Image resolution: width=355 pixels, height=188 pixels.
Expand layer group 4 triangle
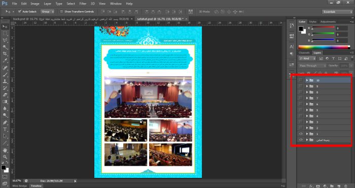pos(307,116)
